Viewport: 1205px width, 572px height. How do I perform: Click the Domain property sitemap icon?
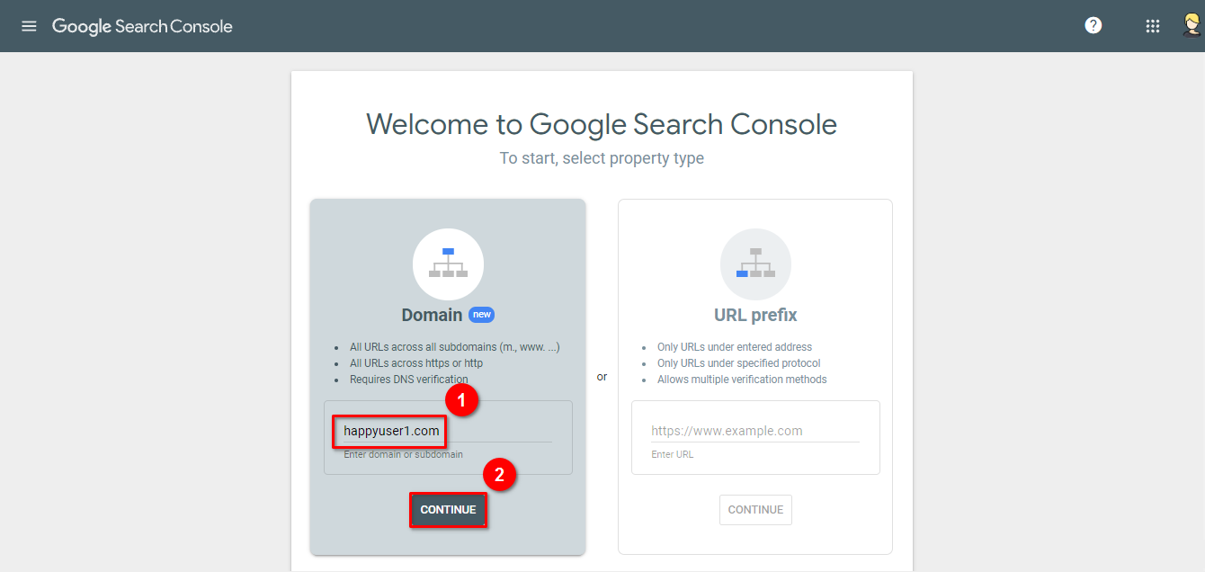click(448, 264)
